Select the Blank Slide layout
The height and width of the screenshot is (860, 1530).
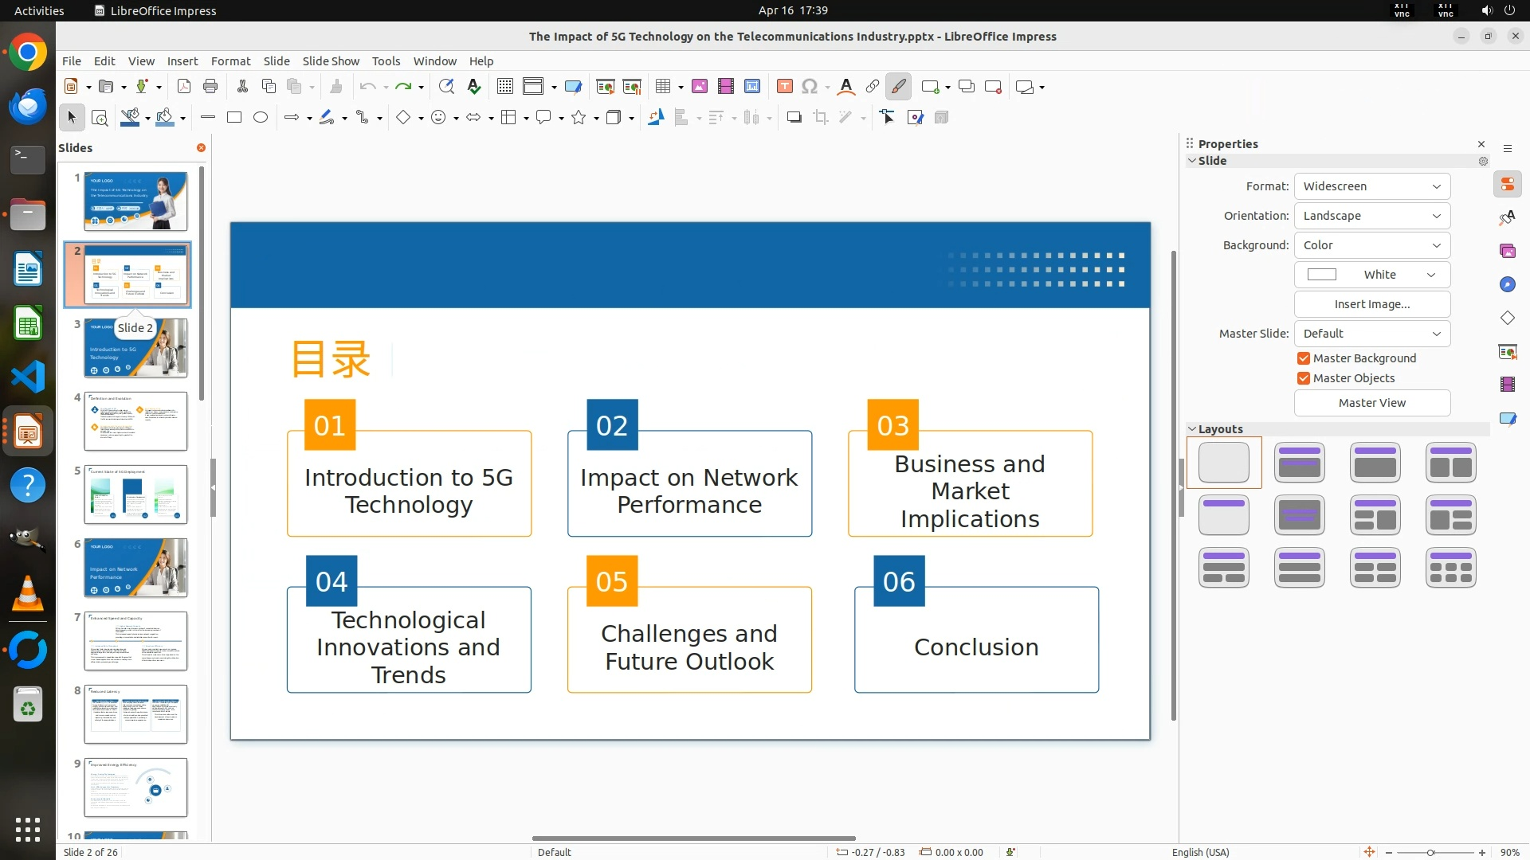[x=1224, y=463]
